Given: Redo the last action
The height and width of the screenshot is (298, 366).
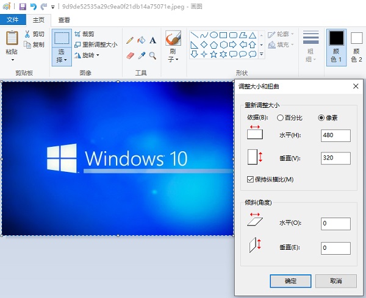Looking at the screenshot, I should click(x=44, y=7).
